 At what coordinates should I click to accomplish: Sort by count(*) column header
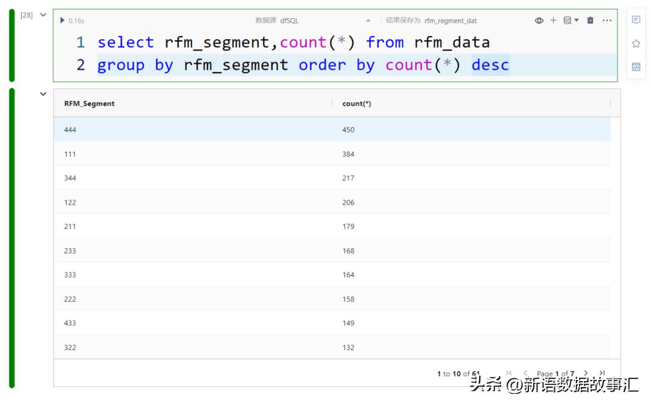tap(357, 103)
